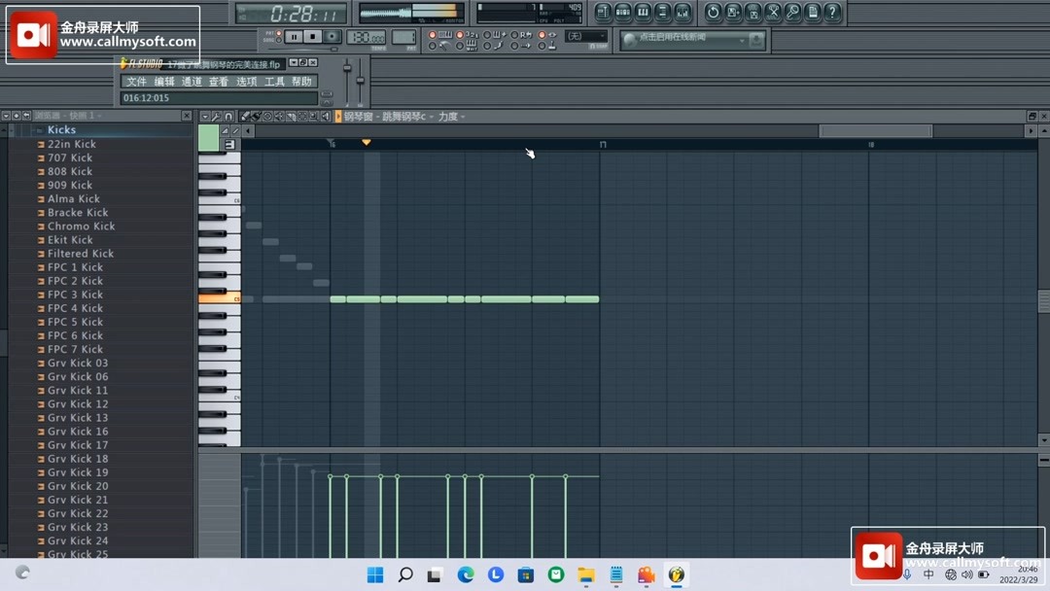Viewport: 1050px width, 591px height.
Task: Open the Playlist window icon
Action: click(x=606, y=12)
